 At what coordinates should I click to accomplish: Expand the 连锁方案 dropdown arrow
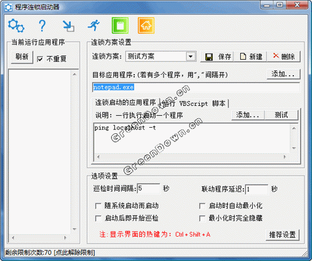coord(190,56)
